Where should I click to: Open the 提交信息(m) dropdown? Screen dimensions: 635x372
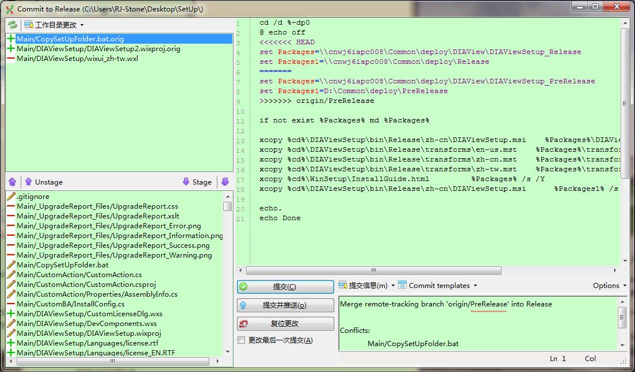click(x=367, y=285)
